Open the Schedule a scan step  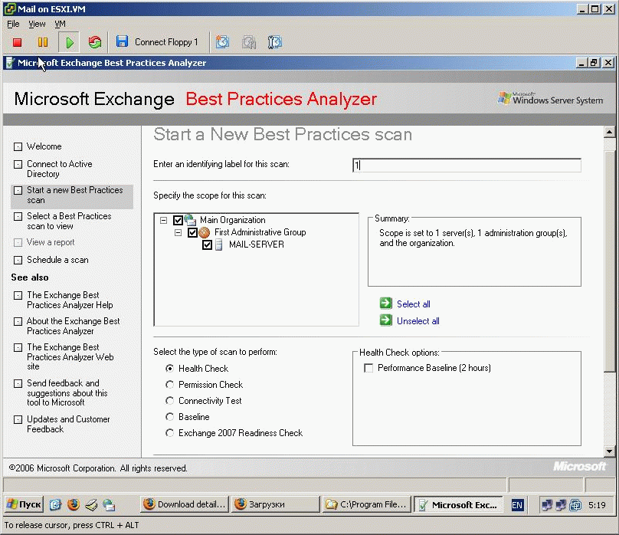[57, 260]
